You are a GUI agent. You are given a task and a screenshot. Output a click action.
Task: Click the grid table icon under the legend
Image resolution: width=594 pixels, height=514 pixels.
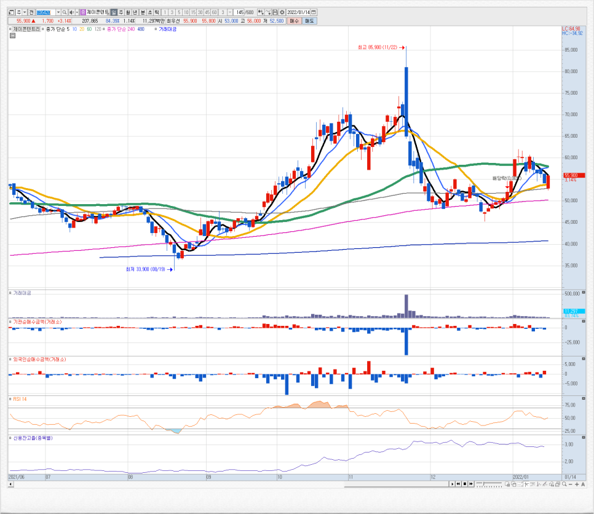point(12,36)
